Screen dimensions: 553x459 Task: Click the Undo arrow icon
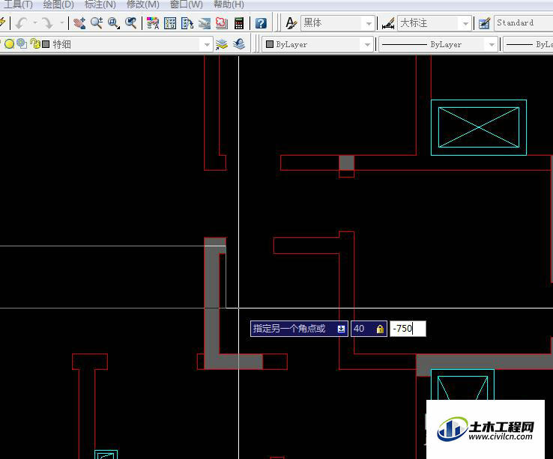coord(22,23)
